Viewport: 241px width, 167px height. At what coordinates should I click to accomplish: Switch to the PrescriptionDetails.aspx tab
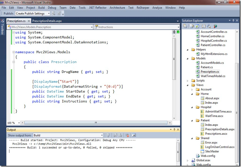click(x=47, y=21)
